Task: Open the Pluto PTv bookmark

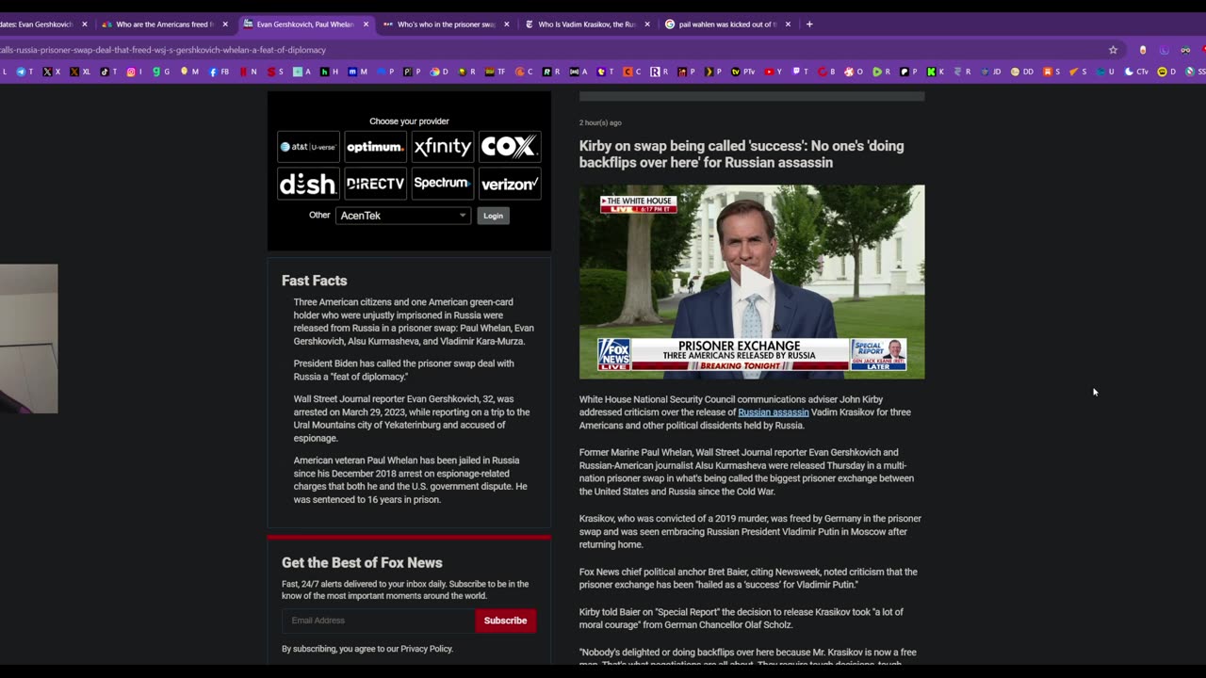Action: click(743, 72)
